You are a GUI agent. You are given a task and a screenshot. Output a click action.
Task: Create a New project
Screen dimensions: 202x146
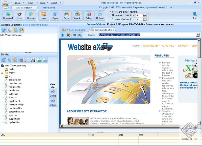(x=44, y=15)
